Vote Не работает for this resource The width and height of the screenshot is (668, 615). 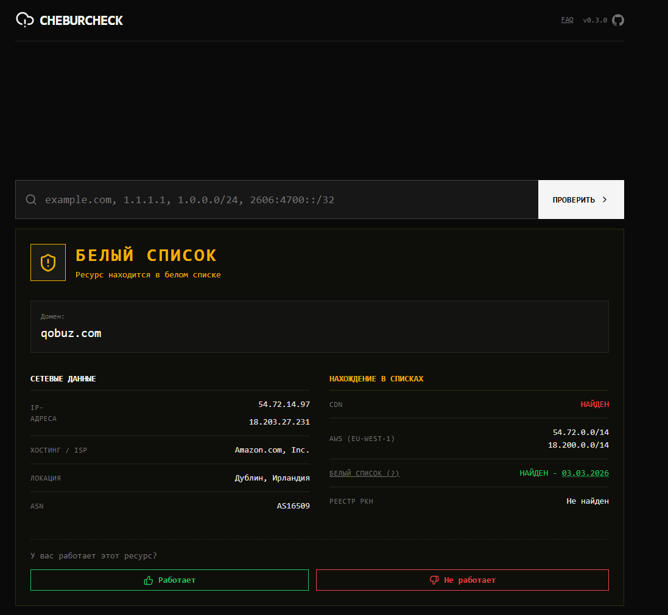pos(462,580)
